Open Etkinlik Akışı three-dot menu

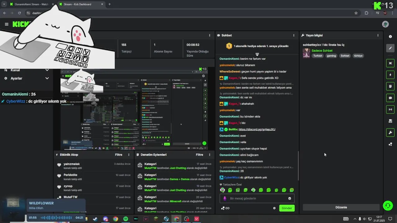coord(129,155)
